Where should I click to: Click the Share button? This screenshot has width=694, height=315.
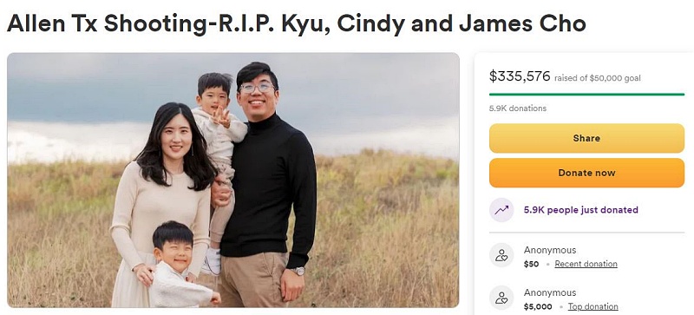pyautogui.click(x=586, y=138)
